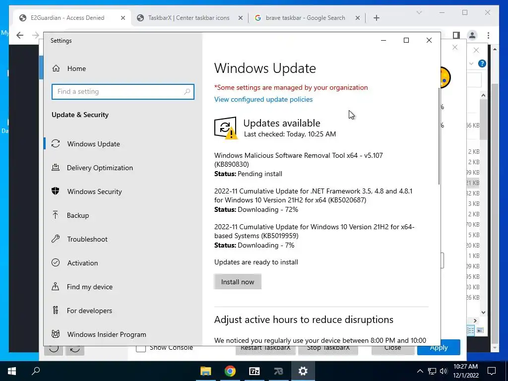Click the down arrow of file list scrollbar
This screenshot has height=381, width=508.
[x=483, y=313]
